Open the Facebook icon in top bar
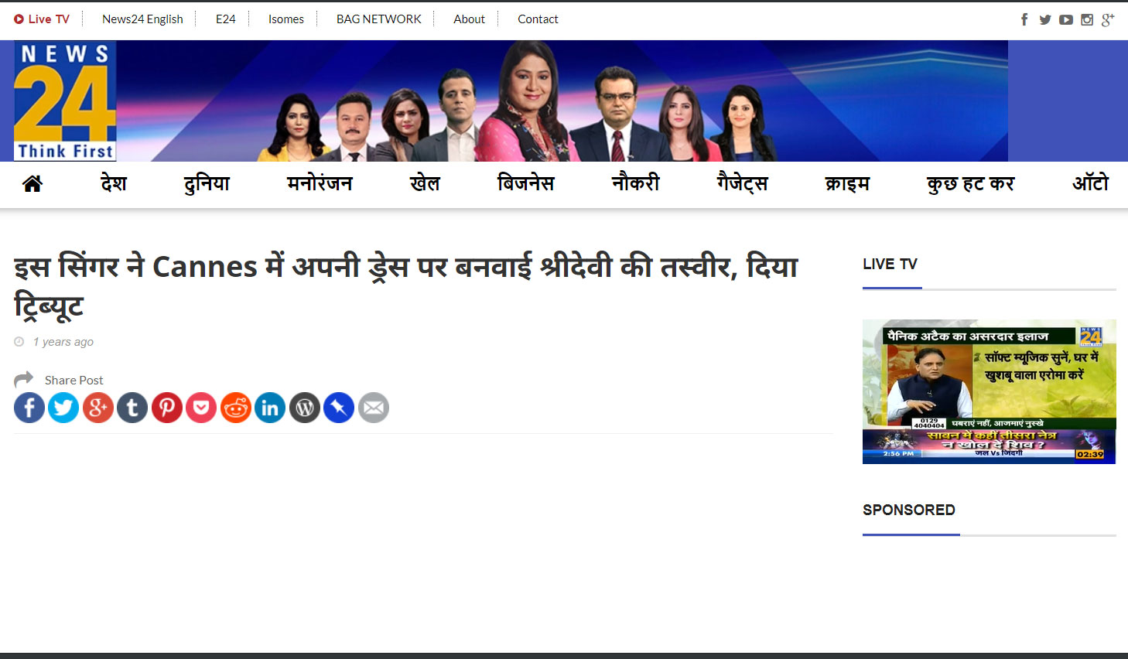1128x659 pixels. [x=1024, y=19]
